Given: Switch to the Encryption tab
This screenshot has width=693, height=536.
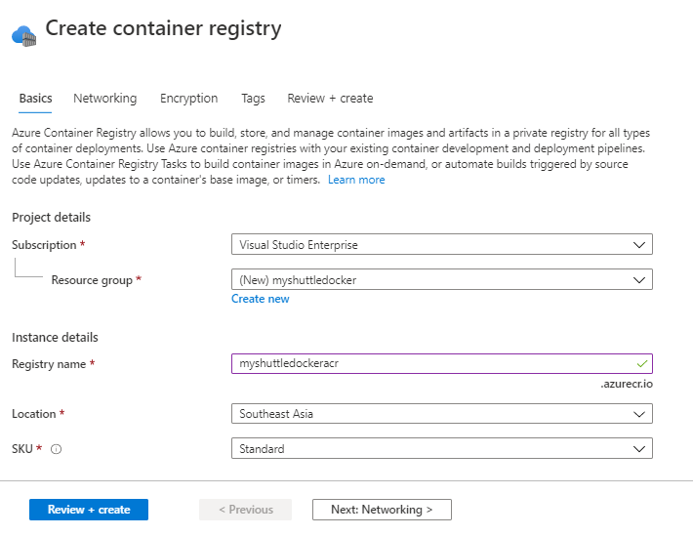Looking at the screenshot, I should pos(188,99).
